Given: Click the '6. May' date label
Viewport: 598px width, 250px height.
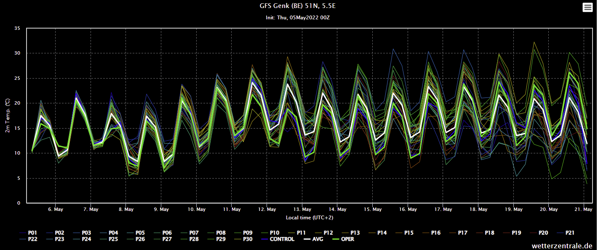Looking at the screenshot, I should [x=56, y=209].
